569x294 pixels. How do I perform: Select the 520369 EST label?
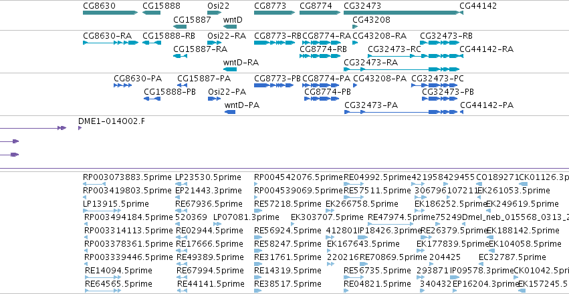191,217
